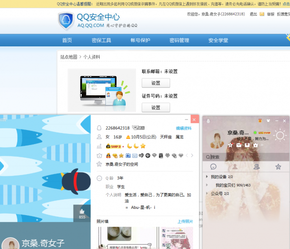The height and width of the screenshot is (249, 290).
Task: Click the wallet icon under QQ nickname
Action: click(x=247, y=145)
